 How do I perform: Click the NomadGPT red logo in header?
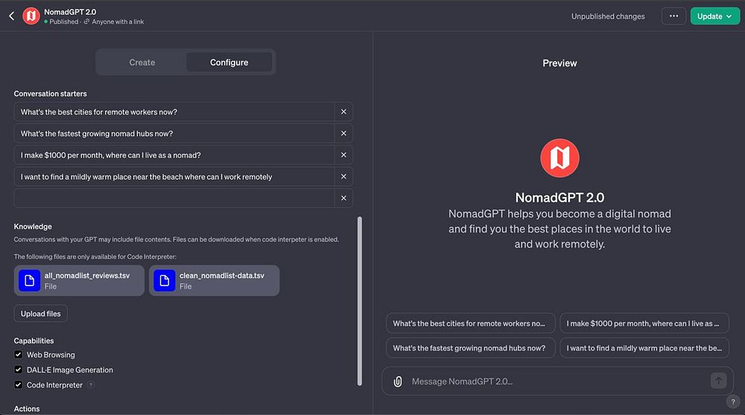tap(31, 16)
